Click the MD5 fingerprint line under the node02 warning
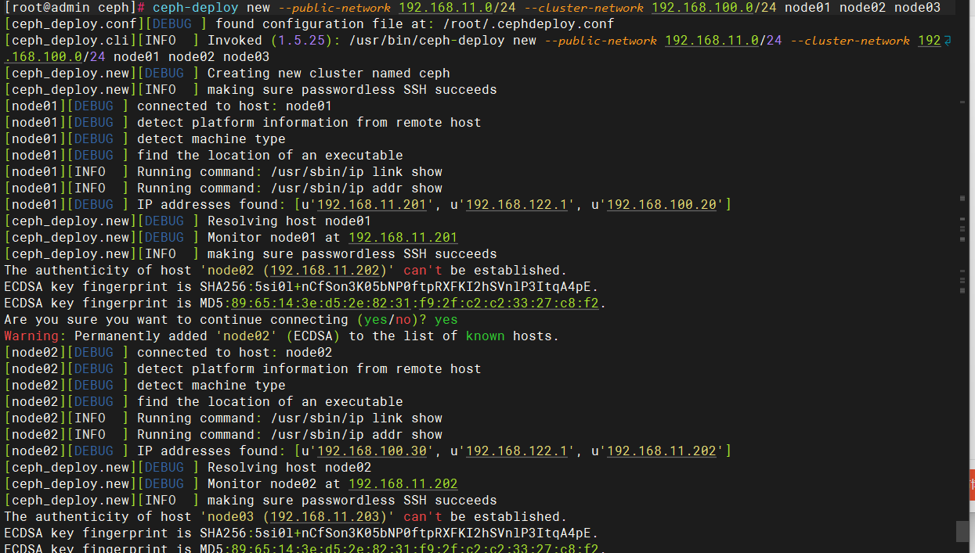The height and width of the screenshot is (553, 975). (x=305, y=303)
